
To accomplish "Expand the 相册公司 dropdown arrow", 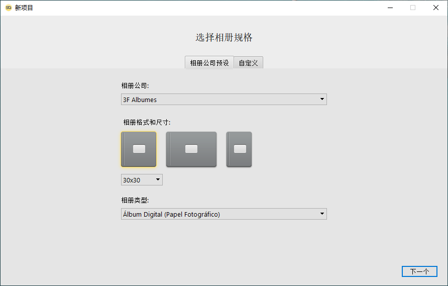I will [x=322, y=99].
